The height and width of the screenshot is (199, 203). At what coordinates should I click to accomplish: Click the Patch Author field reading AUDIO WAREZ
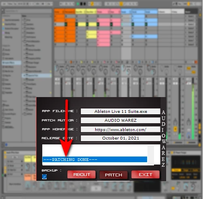point(120,120)
